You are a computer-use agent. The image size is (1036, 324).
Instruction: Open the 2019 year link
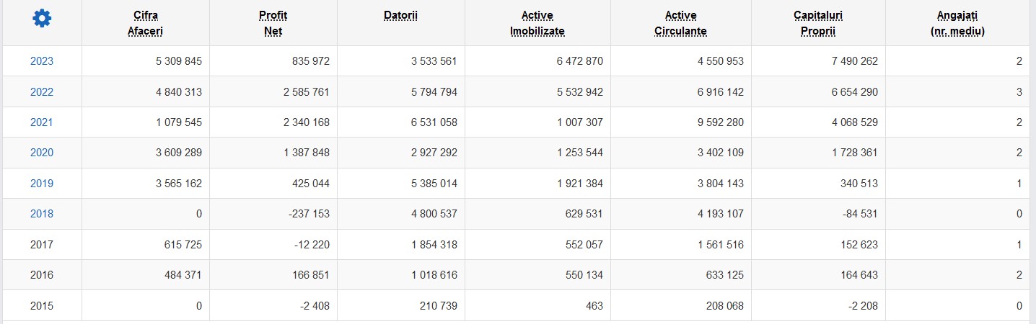tap(42, 184)
